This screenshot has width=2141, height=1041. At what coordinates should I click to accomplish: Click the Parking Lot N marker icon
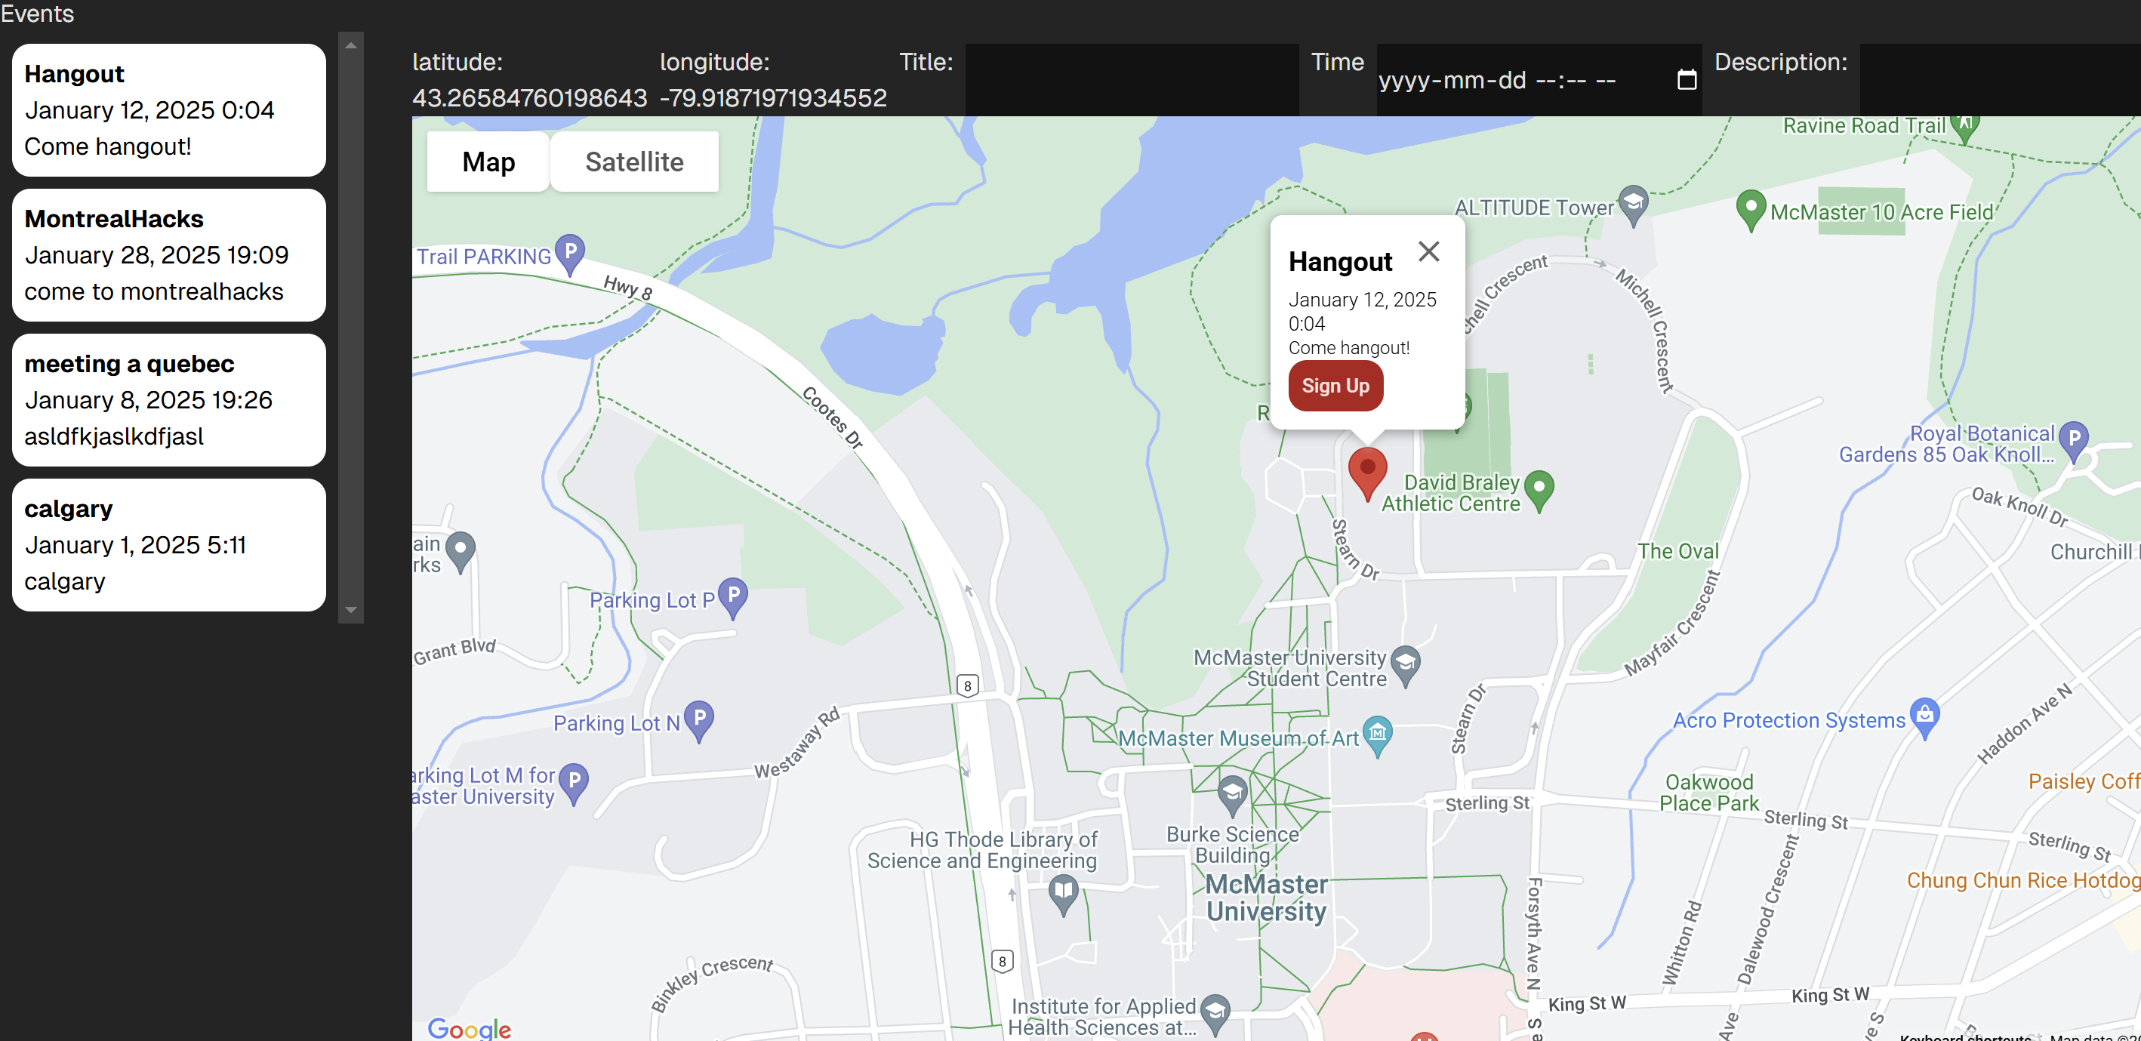point(699,719)
